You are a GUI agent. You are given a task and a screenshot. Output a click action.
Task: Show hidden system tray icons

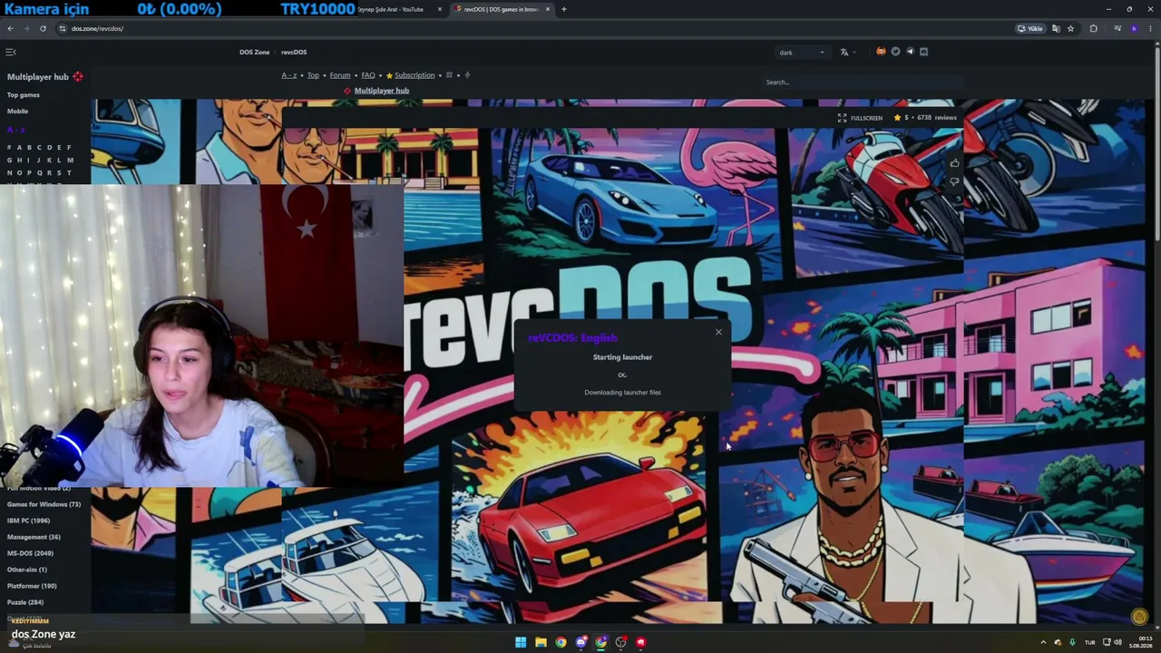(1043, 642)
